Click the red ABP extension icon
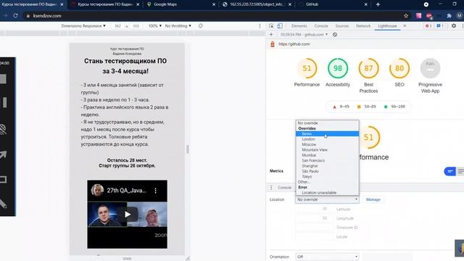Viewport: 464px width, 261px height. [x=429, y=16]
